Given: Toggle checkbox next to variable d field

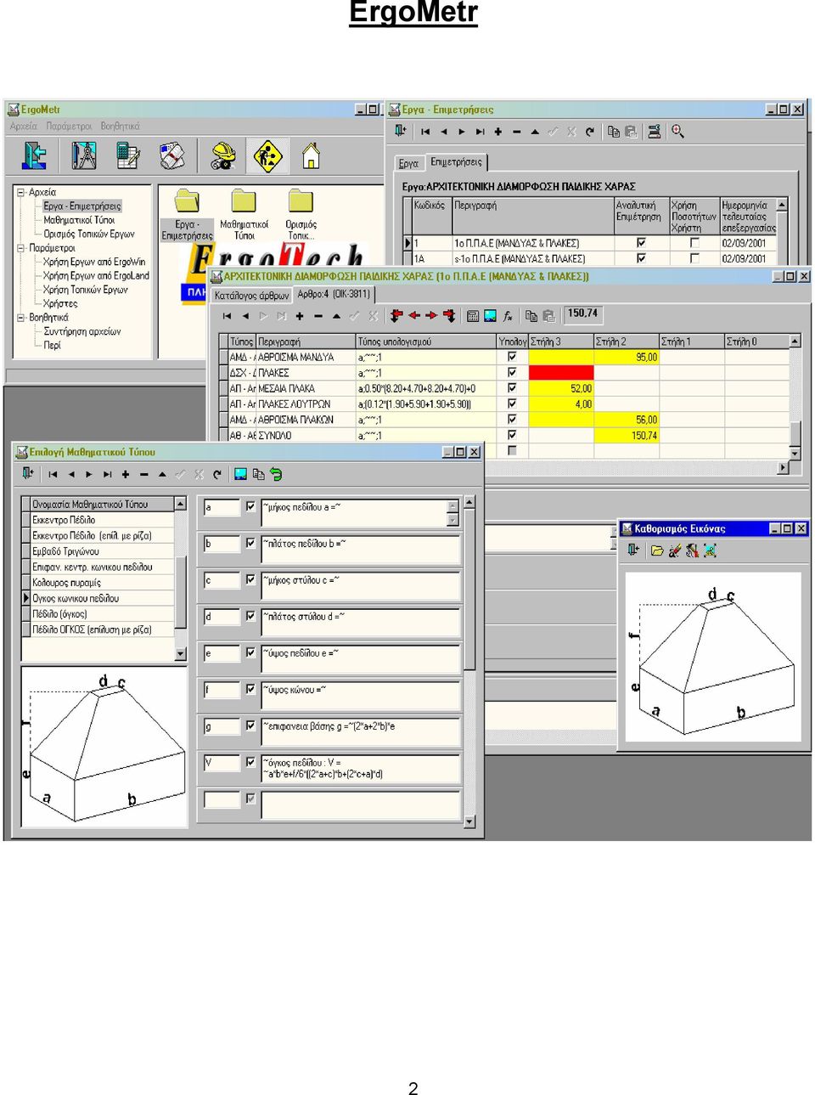Looking at the screenshot, I should pyautogui.click(x=250, y=616).
